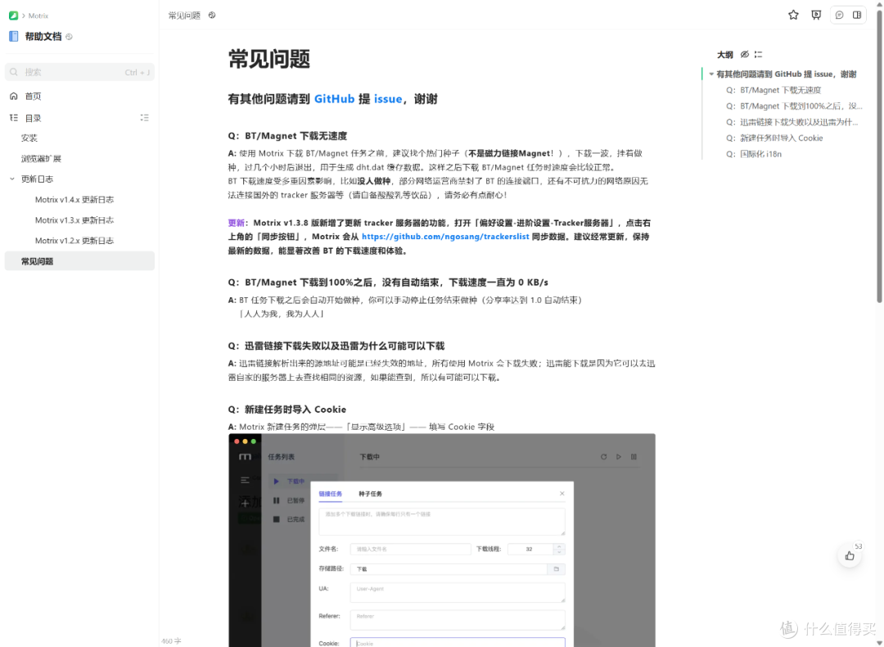Image resolution: width=884 pixels, height=647 pixels.
Task: Open Motrix v1.2.x 更新日志
Action: click(x=74, y=240)
